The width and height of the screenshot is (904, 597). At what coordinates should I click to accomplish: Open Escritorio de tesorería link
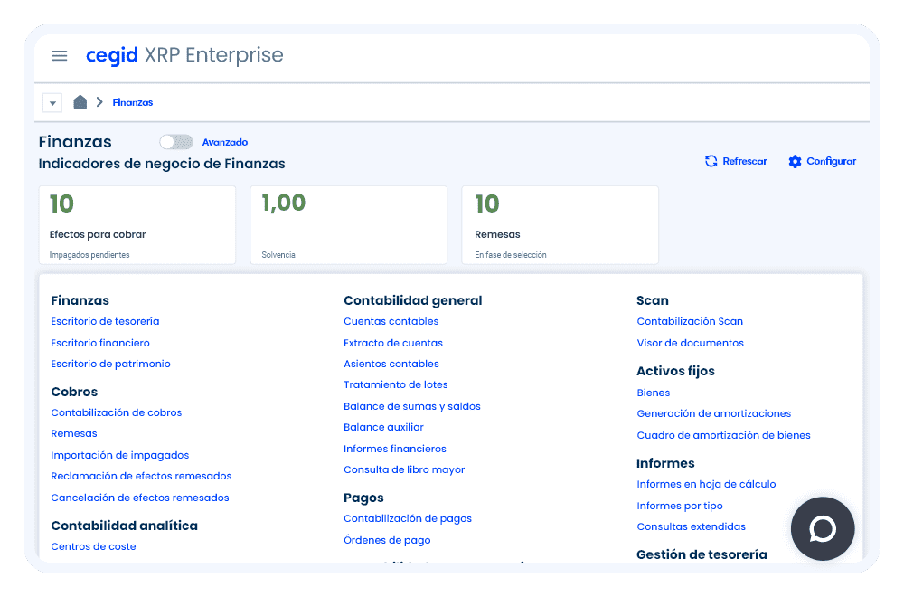(x=105, y=321)
